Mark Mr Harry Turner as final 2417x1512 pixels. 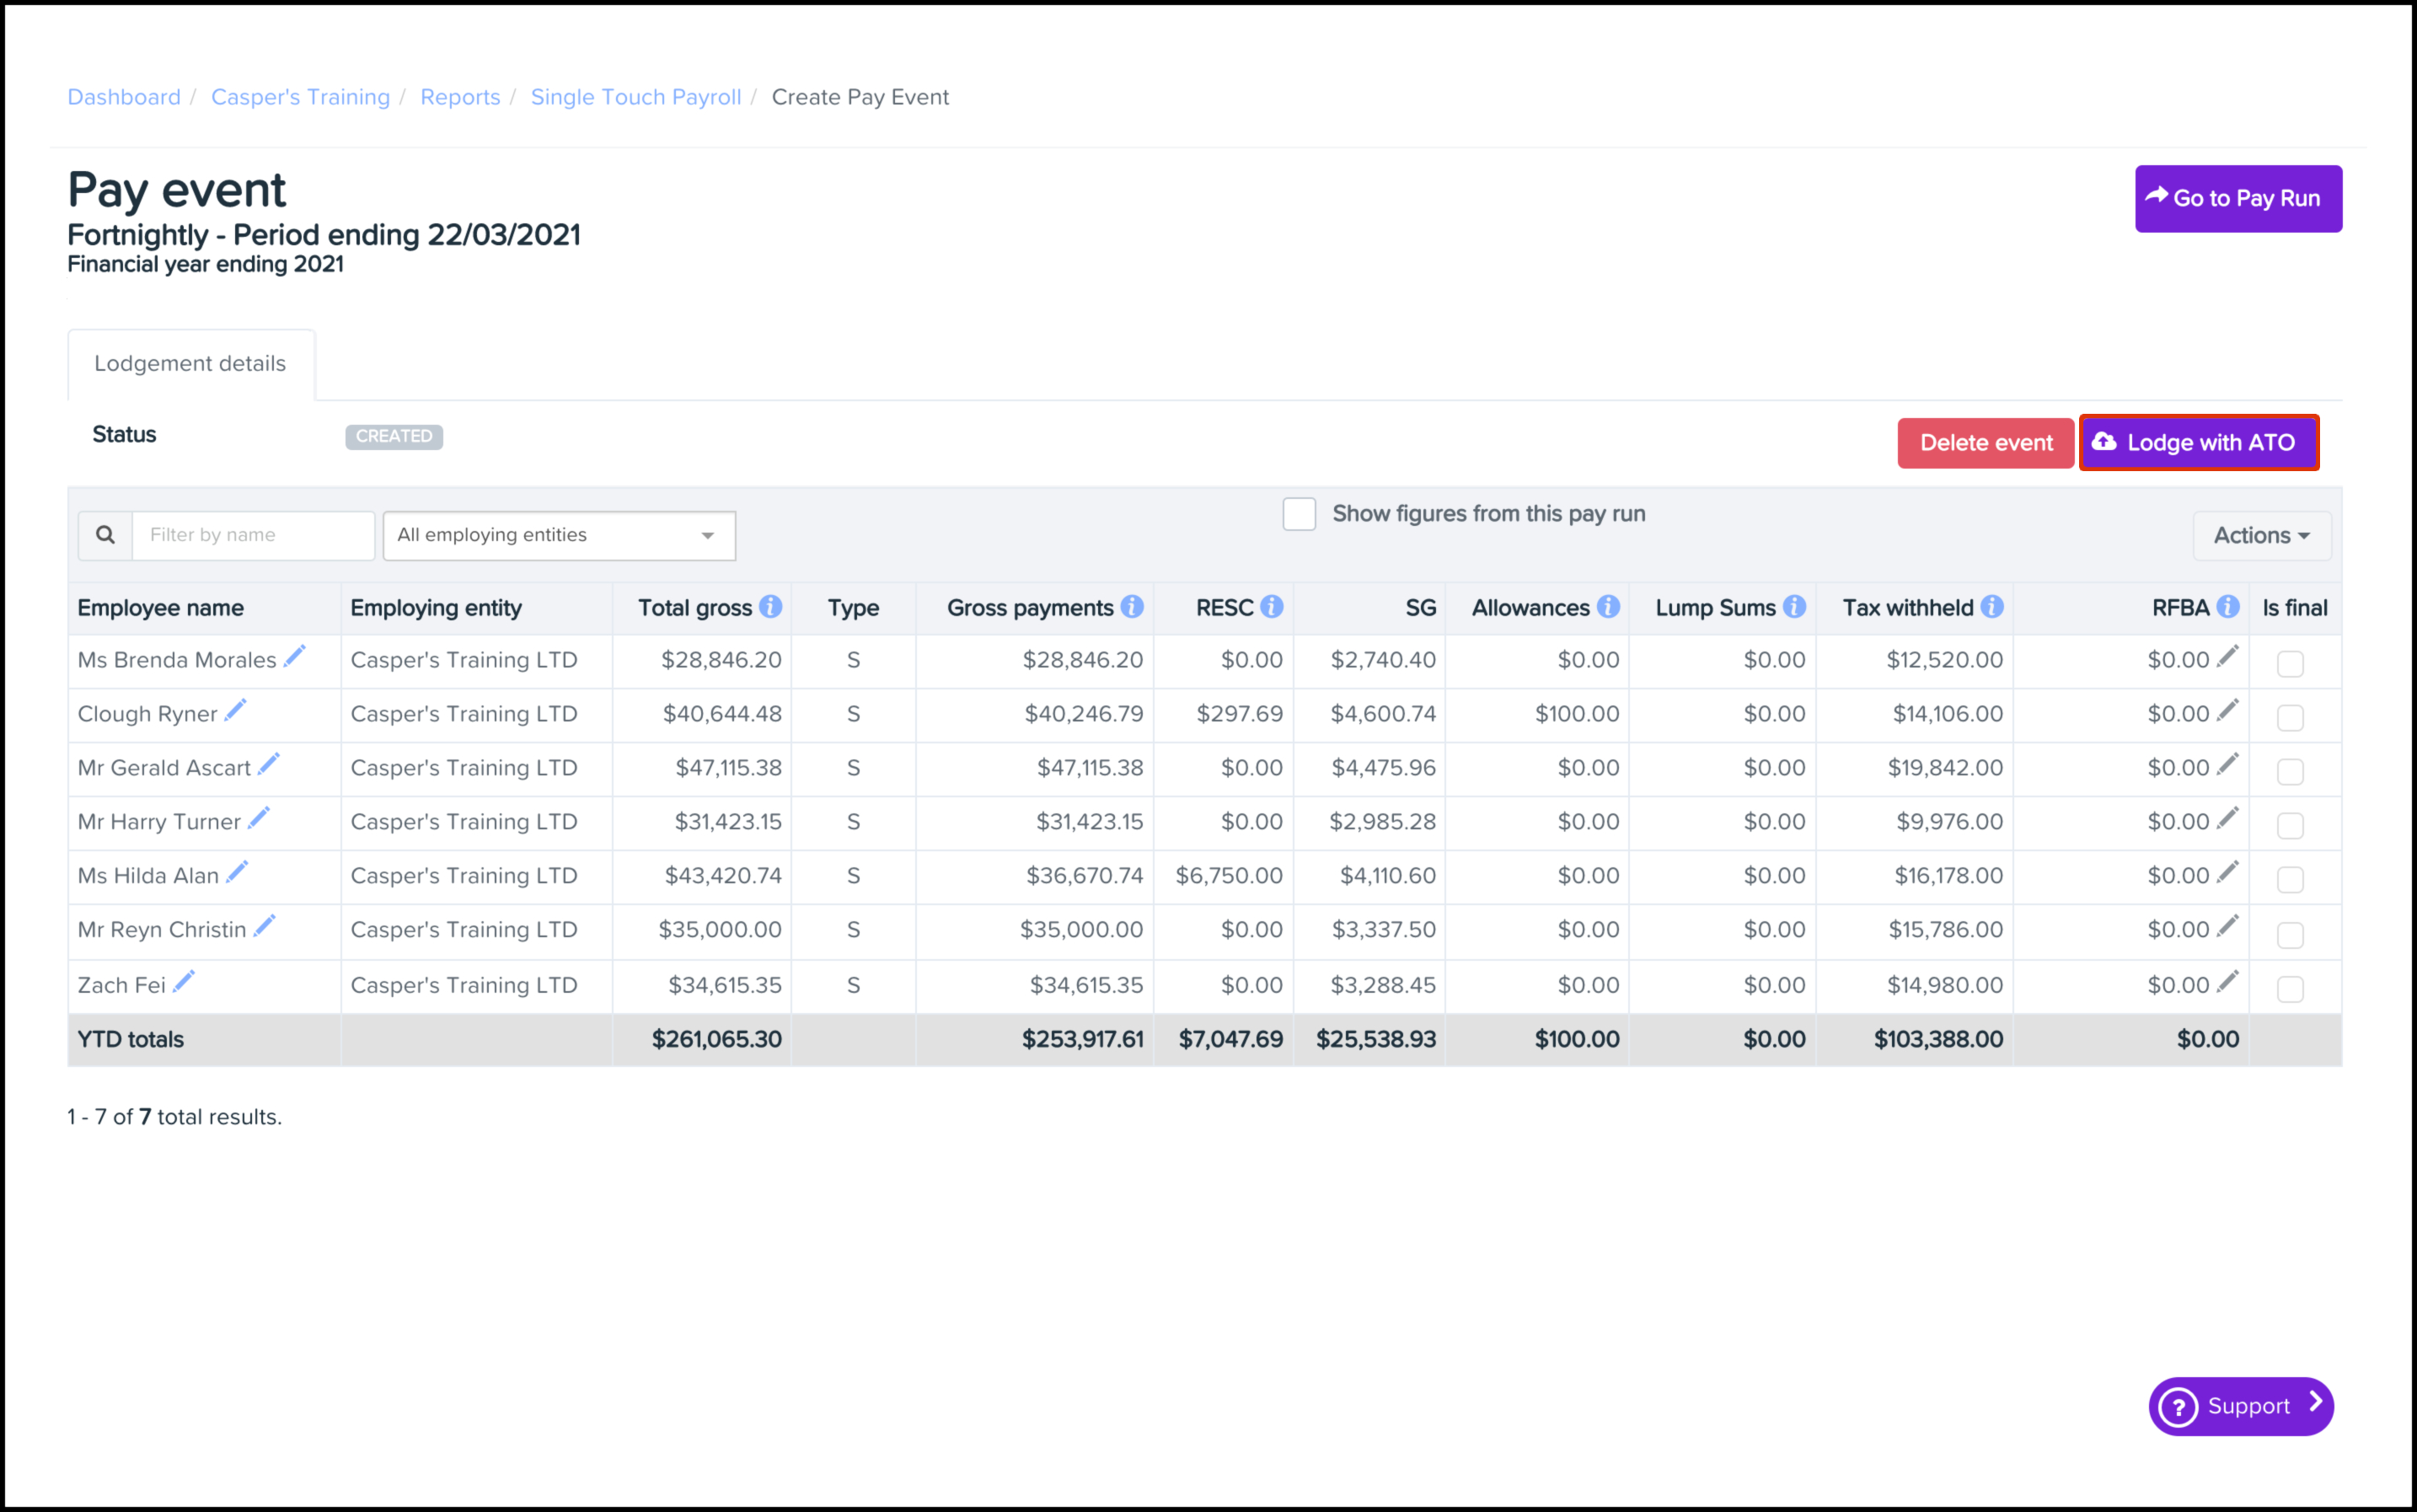pyautogui.click(x=2290, y=826)
